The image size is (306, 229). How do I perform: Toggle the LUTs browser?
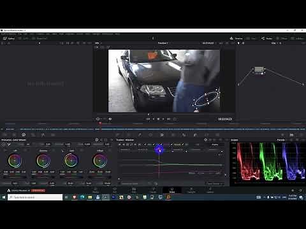24,38
